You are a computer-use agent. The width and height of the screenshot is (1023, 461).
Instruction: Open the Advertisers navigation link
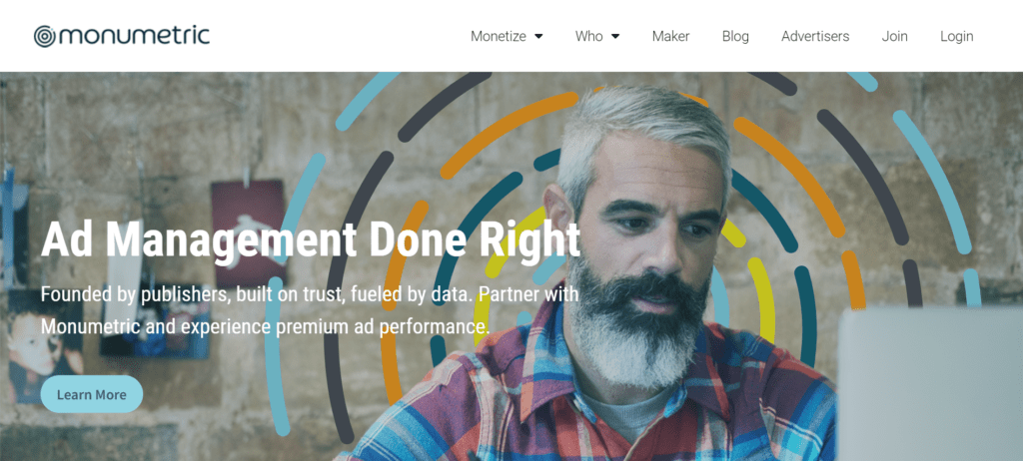(x=815, y=37)
